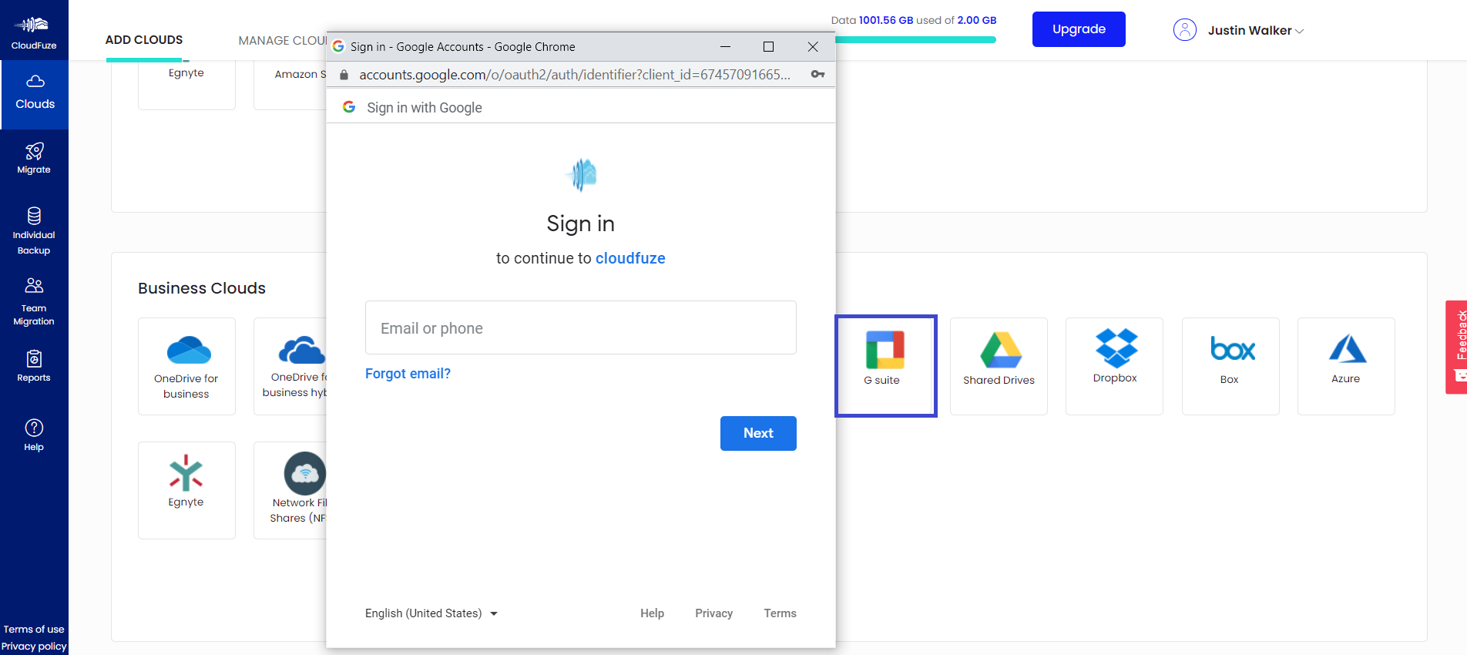The image size is (1467, 655).
Task: Select the G suite cloud tile
Action: coord(886,366)
